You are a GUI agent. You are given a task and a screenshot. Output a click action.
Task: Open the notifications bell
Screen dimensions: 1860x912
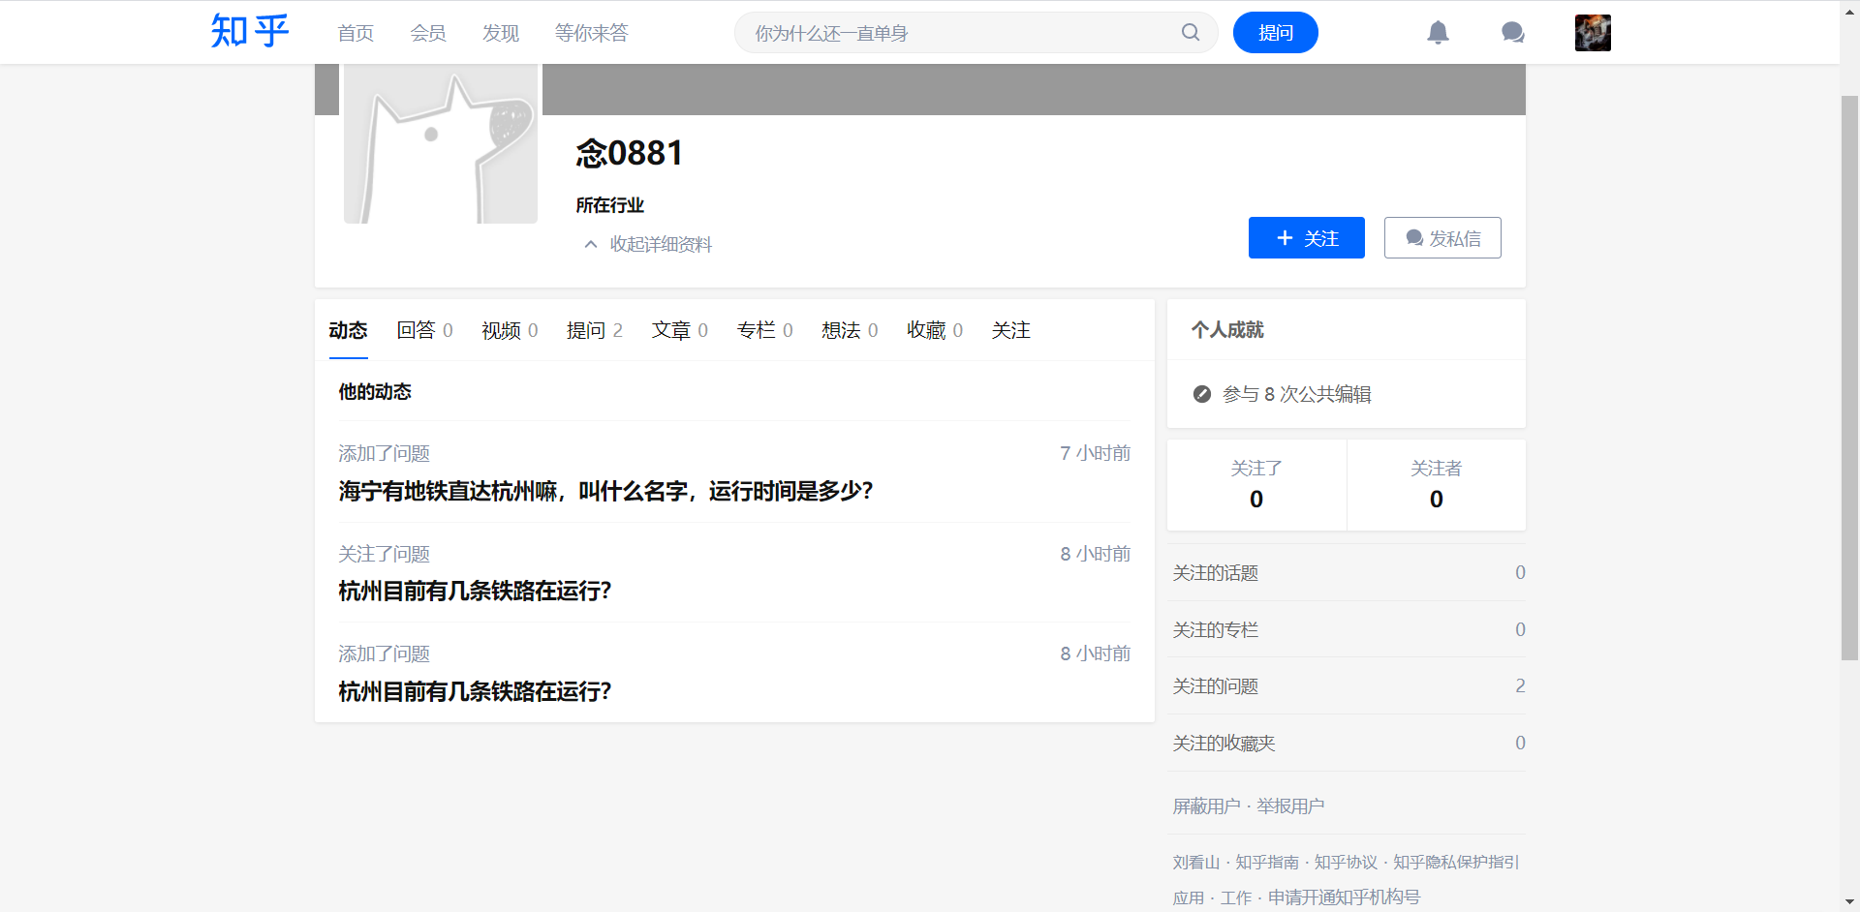pyautogui.click(x=1438, y=33)
